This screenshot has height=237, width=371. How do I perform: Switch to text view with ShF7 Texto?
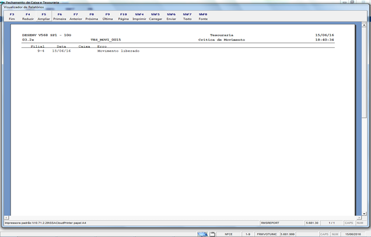pyautogui.click(x=187, y=16)
